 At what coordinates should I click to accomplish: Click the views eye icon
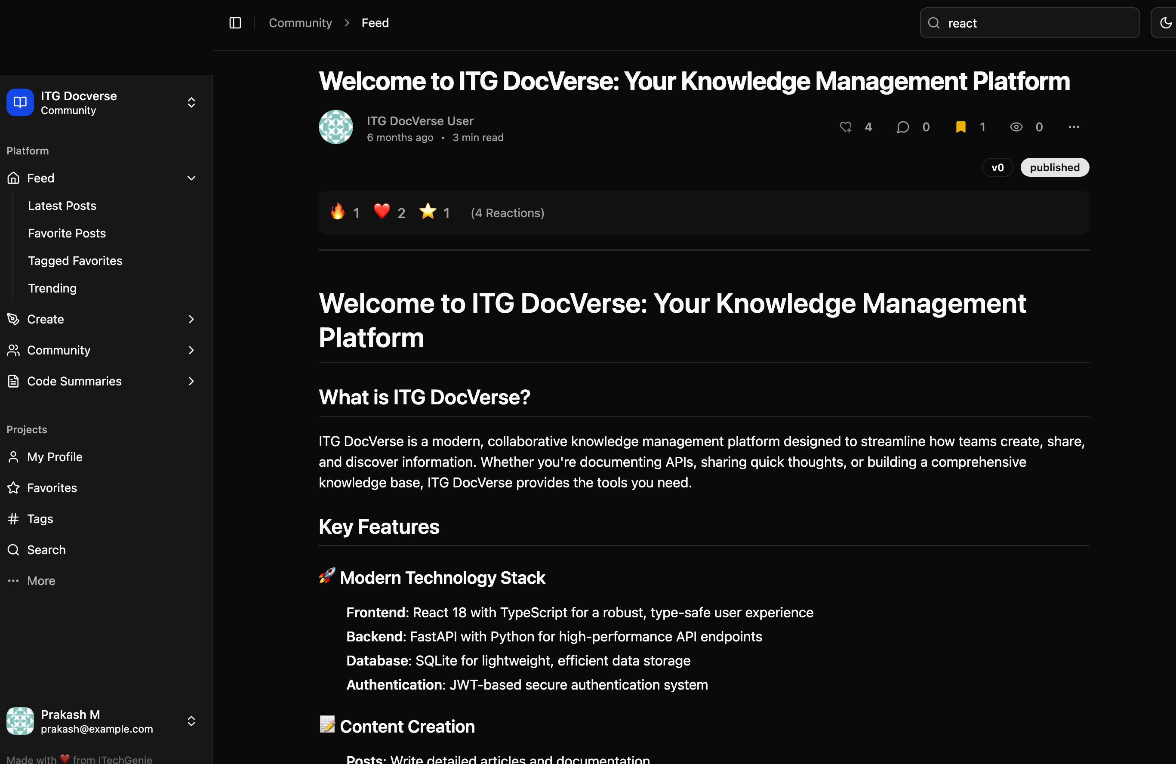click(x=1016, y=127)
